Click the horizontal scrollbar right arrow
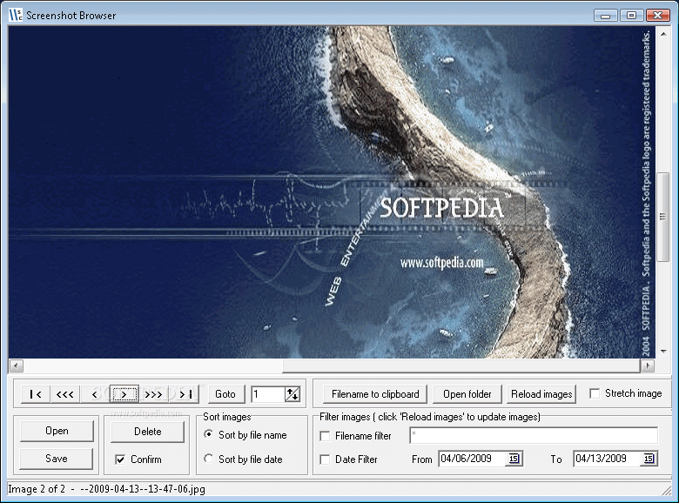Viewport: 679px width, 503px height. tap(648, 366)
